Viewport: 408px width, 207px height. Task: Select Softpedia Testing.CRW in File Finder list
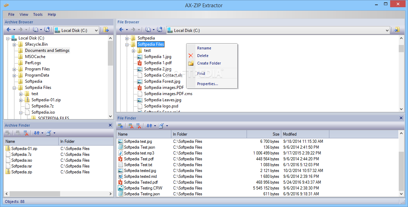[143, 188]
